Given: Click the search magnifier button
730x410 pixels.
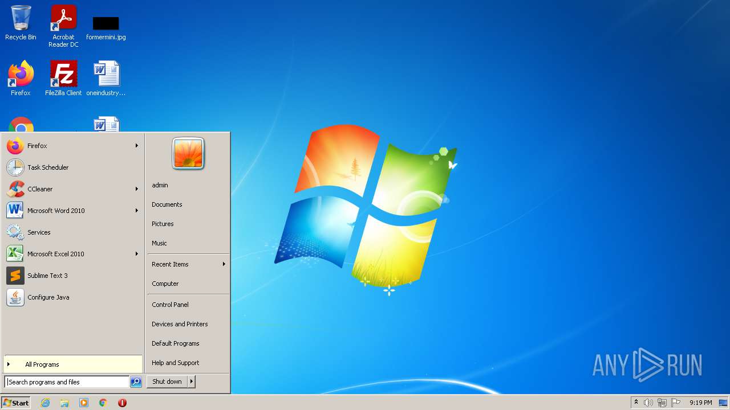Looking at the screenshot, I should pos(136,382).
